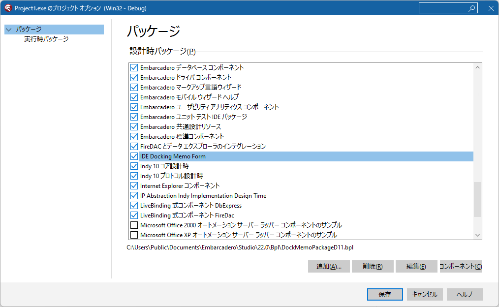Open help with ヘルプ button
Viewport: 499px width, 307px height.
[465, 295]
